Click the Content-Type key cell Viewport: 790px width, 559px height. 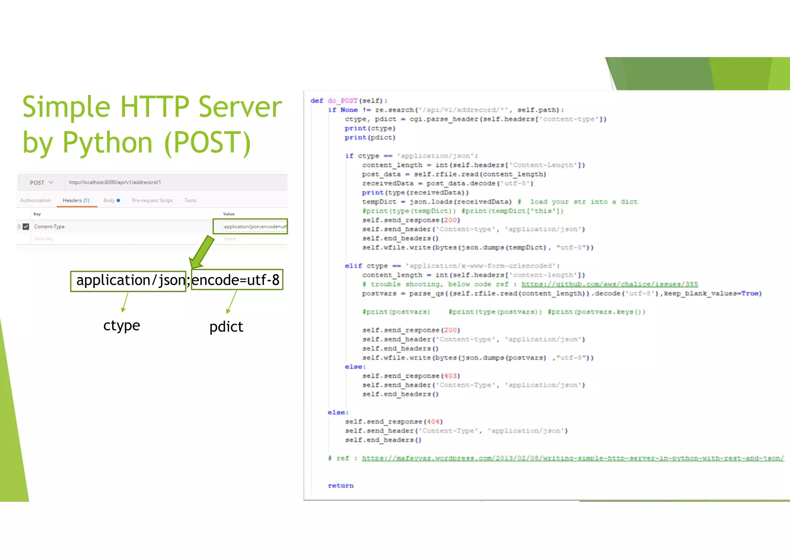coord(122,227)
